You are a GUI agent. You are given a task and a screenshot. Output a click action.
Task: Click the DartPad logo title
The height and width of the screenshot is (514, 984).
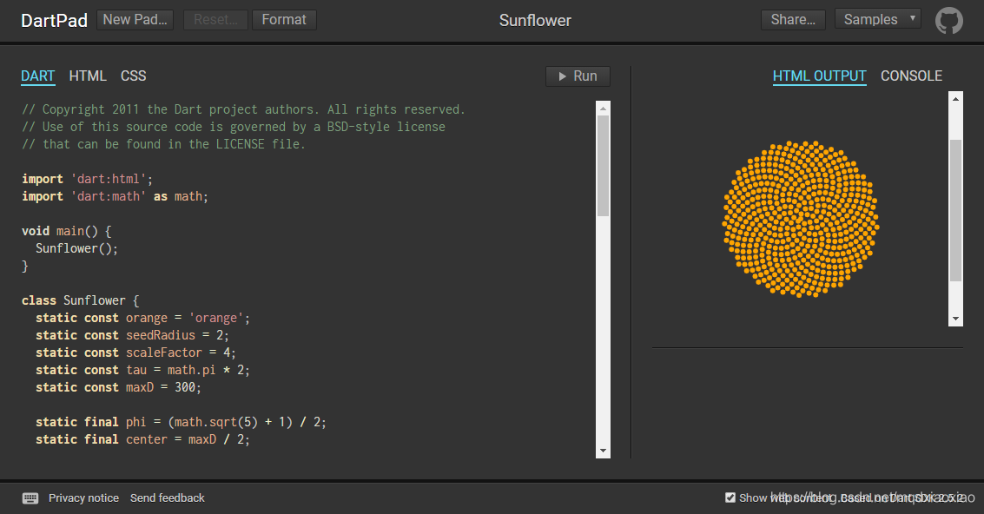tap(54, 20)
